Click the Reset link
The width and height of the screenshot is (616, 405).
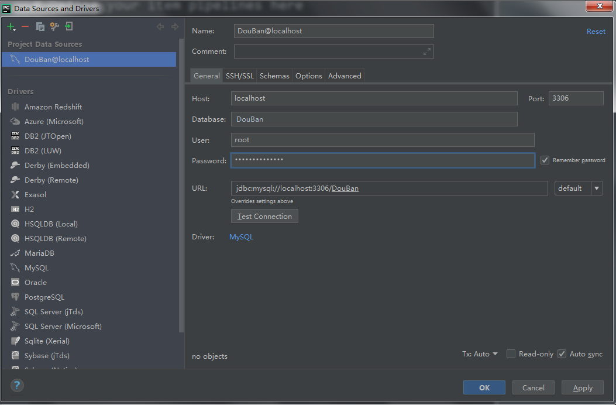tap(596, 32)
